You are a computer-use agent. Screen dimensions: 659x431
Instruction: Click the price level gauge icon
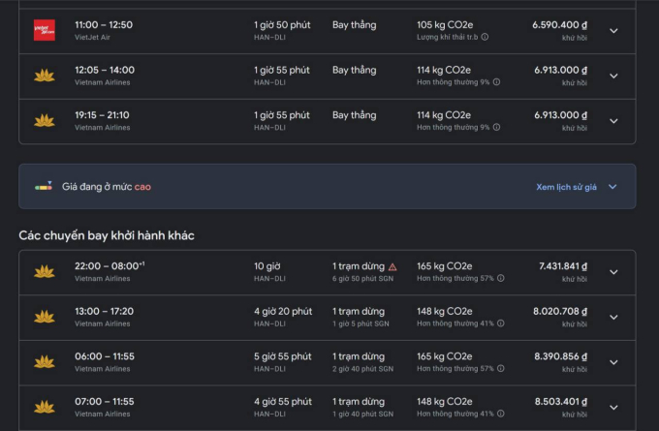pyautogui.click(x=44, y=186)
